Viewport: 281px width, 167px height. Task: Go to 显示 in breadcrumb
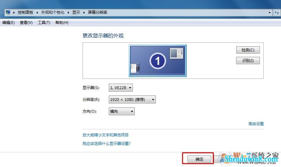coord(76,12)
